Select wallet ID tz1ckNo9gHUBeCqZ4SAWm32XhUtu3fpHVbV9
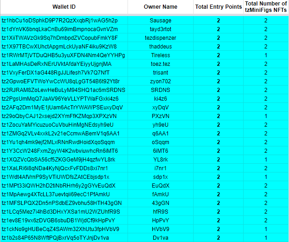The height and width of the screenshot is (242, 289). pyautogui.click(x=64, y=229)
